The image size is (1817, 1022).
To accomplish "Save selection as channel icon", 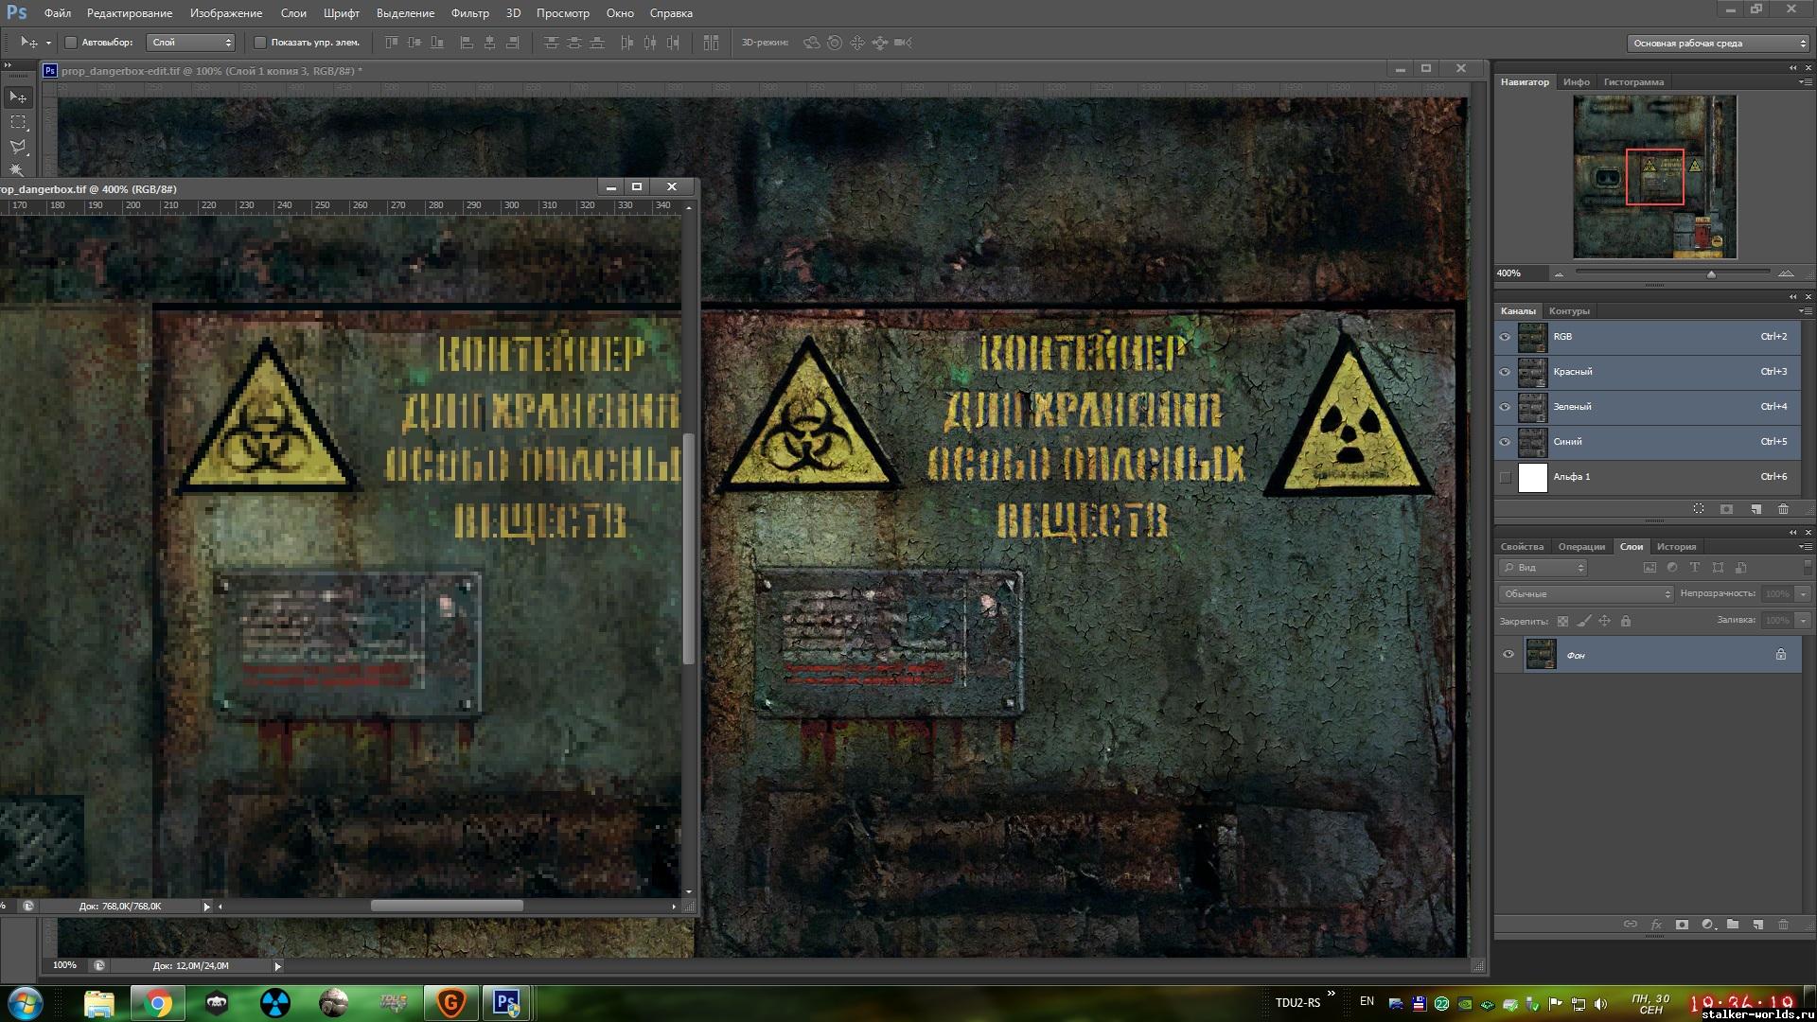I will (1726, 509).
